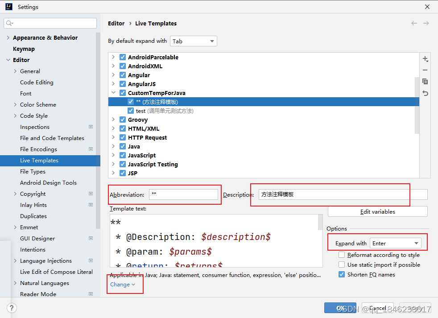The height and width of the screenshot is (318, 438).
Task: Select File and Code Templates page
Action: [x=52, y=138]
